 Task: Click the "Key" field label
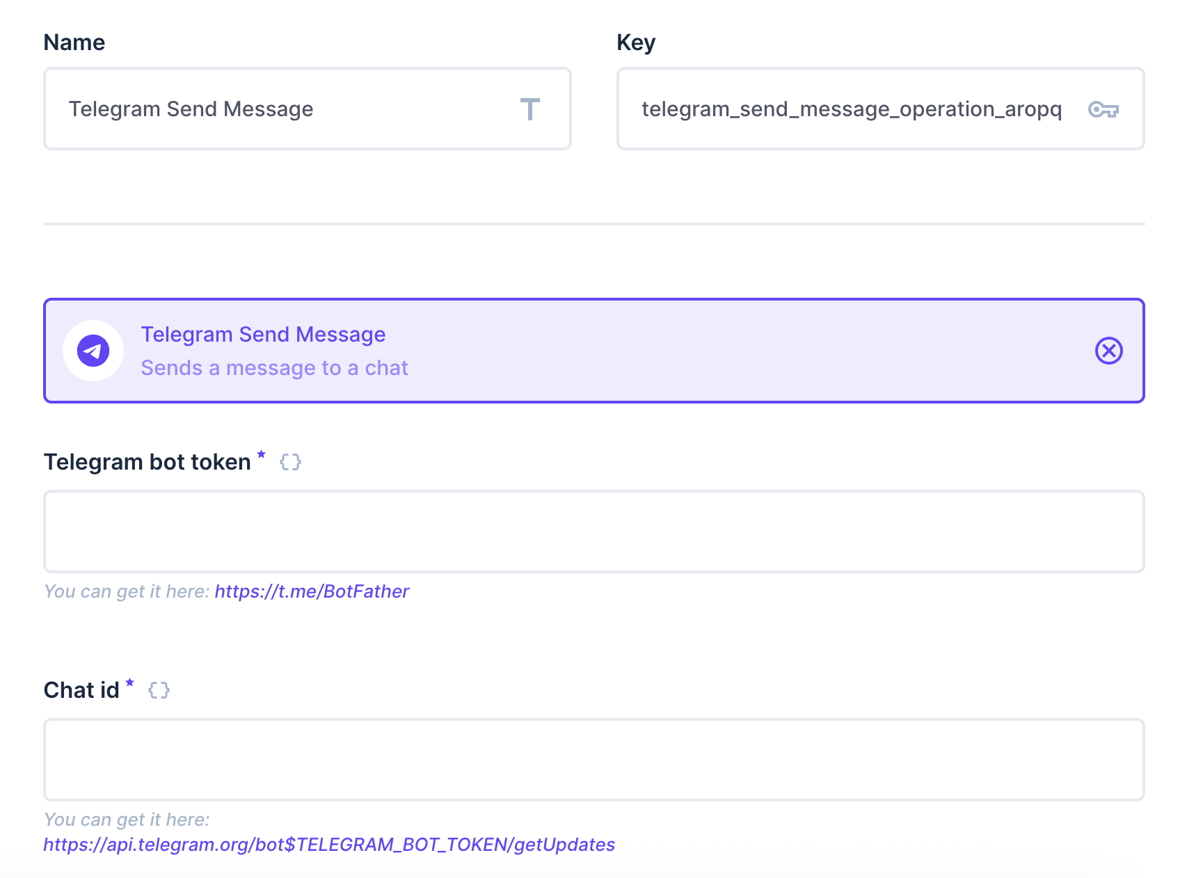(636, 42)
